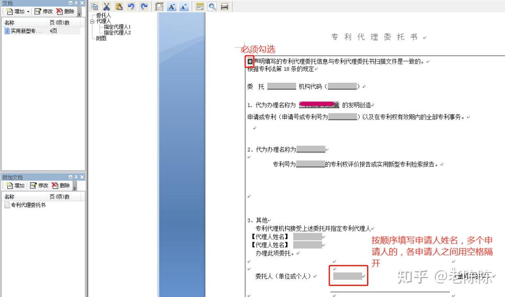Select 指定代理人2 in the tree
The image size is (505, 297).
click(x=117, y=33)
